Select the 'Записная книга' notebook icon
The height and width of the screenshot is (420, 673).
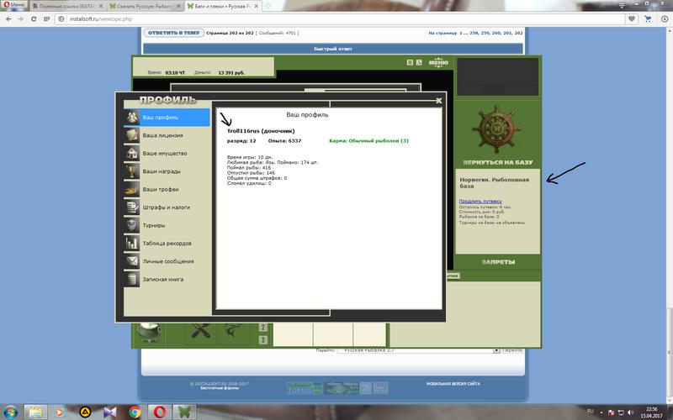[x=132, y=280]
